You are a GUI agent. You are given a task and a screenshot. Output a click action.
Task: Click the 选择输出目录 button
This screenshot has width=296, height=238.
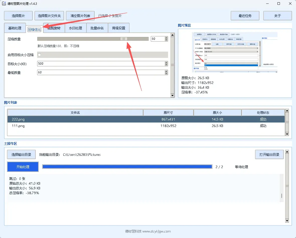pos(21,155)
